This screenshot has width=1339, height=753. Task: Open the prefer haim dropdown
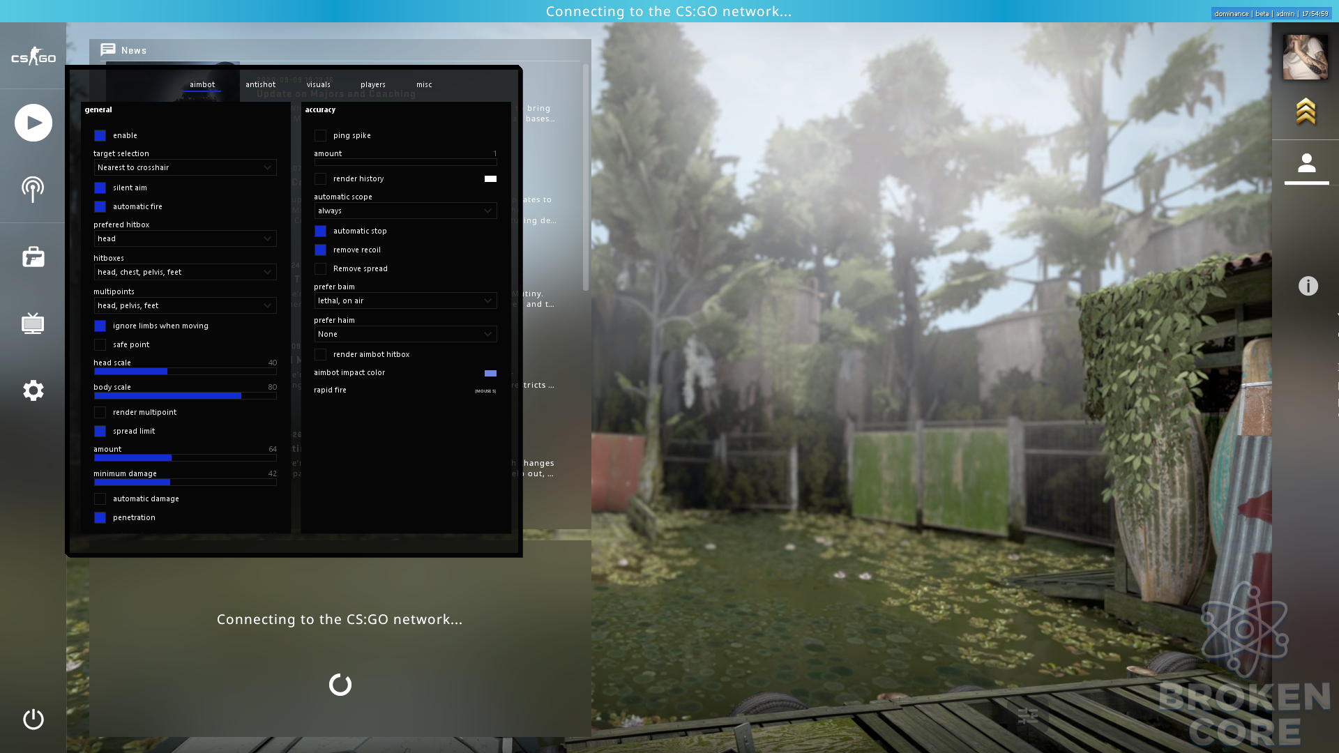tap(405, 334)
